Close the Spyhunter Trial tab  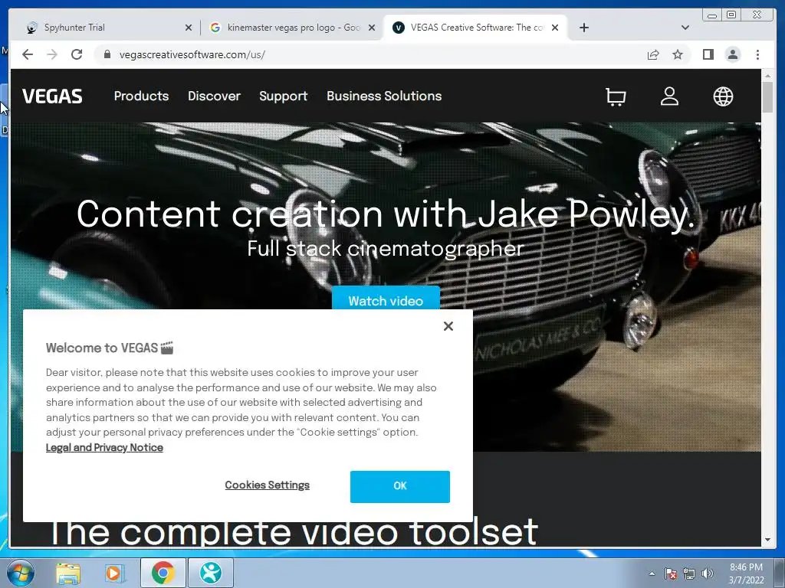coord(189,28)
